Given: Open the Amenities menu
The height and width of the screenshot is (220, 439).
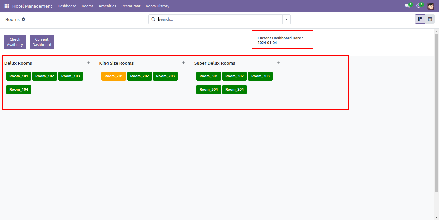Looking at the screenshot, I should point(107,6).
